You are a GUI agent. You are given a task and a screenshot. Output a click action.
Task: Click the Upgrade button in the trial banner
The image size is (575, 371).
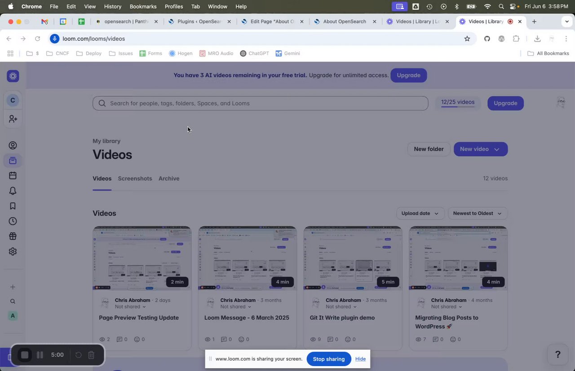[x=408, y=75]
